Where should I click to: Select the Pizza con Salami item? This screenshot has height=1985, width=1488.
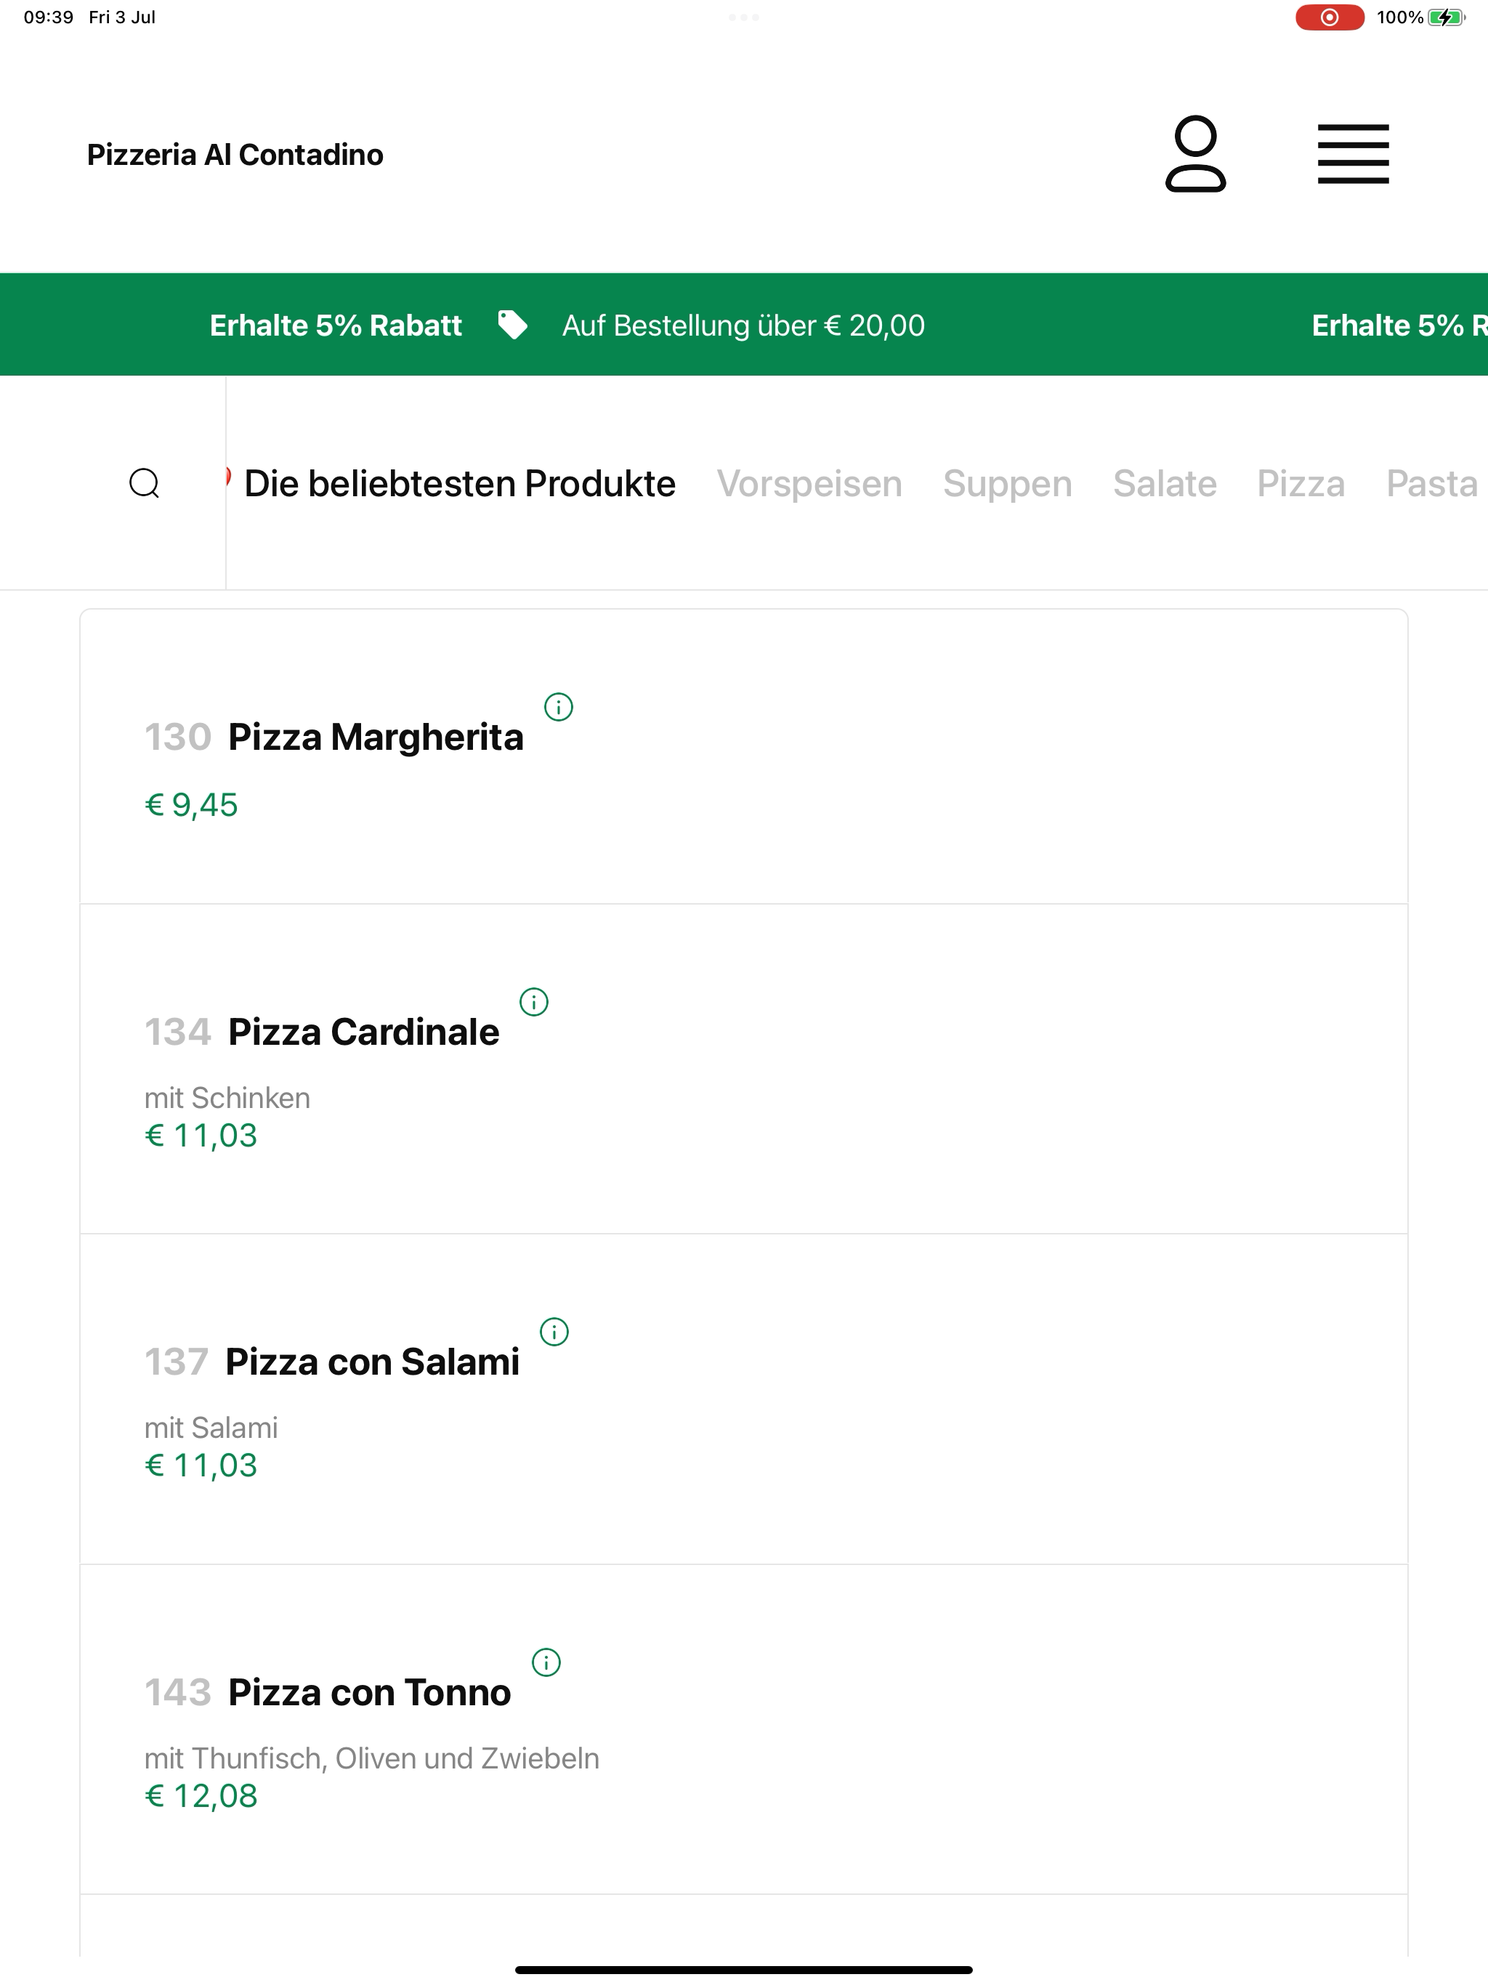tap(743, 1399)
